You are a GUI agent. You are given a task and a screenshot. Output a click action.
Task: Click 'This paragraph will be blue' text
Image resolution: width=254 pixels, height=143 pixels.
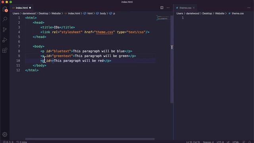(99, 51)
